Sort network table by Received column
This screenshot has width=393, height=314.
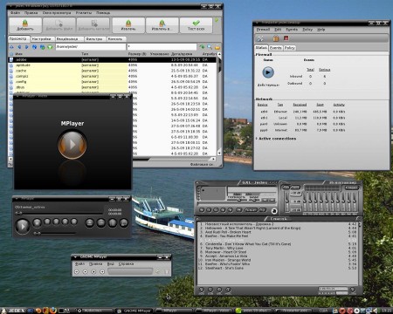click(x=300, y=105)
